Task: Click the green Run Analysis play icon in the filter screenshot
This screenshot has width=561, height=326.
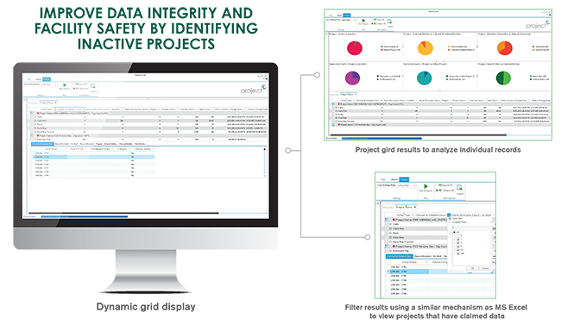Action: 425,186
